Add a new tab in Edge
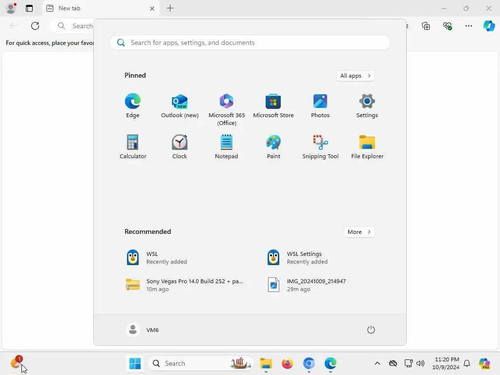 click(170, 8)
